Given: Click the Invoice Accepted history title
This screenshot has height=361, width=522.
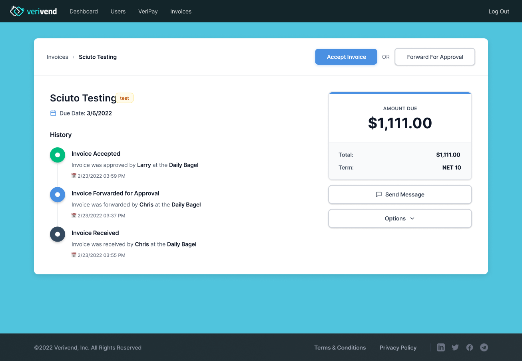Looking at the screenshot, I should click(x=96, y=154).
